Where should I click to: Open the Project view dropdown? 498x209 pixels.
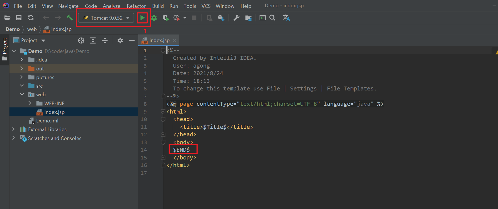click(29, 40)
